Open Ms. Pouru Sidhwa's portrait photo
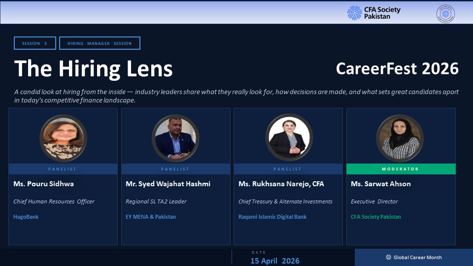The width and height of the screenshot is (473, 266). 64,138
